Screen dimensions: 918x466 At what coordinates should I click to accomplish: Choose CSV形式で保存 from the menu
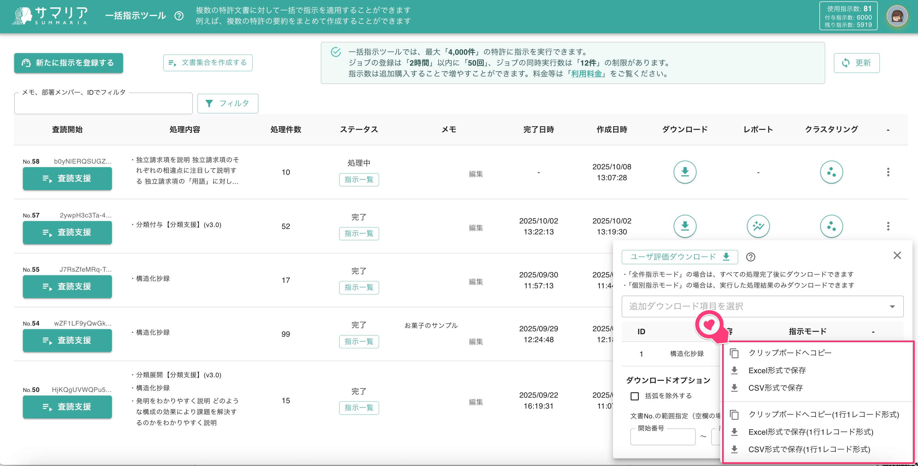pyautogui.click(x=817, y=388)
